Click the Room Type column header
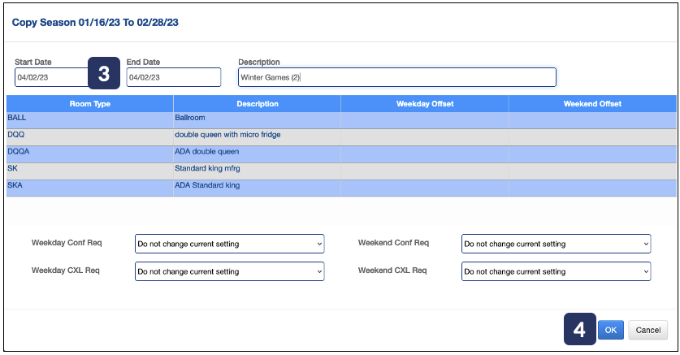 (x=89, y=104)
